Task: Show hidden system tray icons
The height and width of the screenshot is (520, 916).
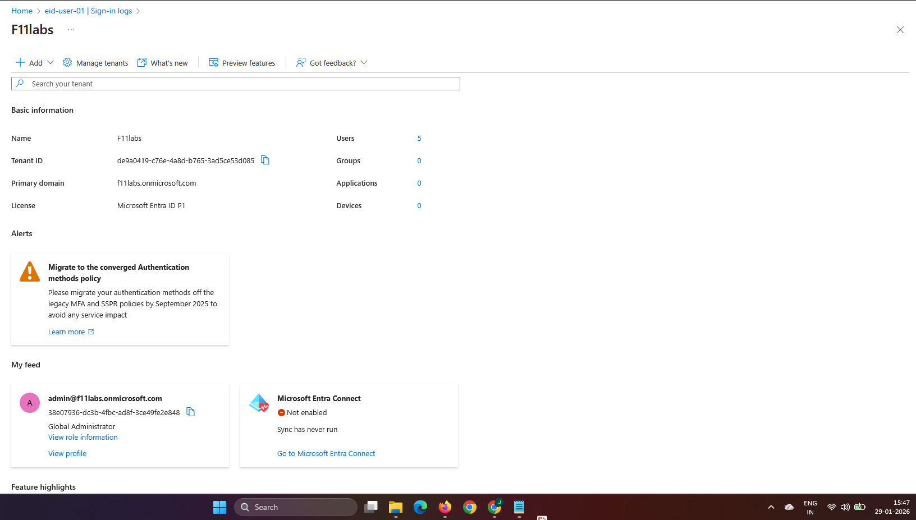Action: click(771, 507)
